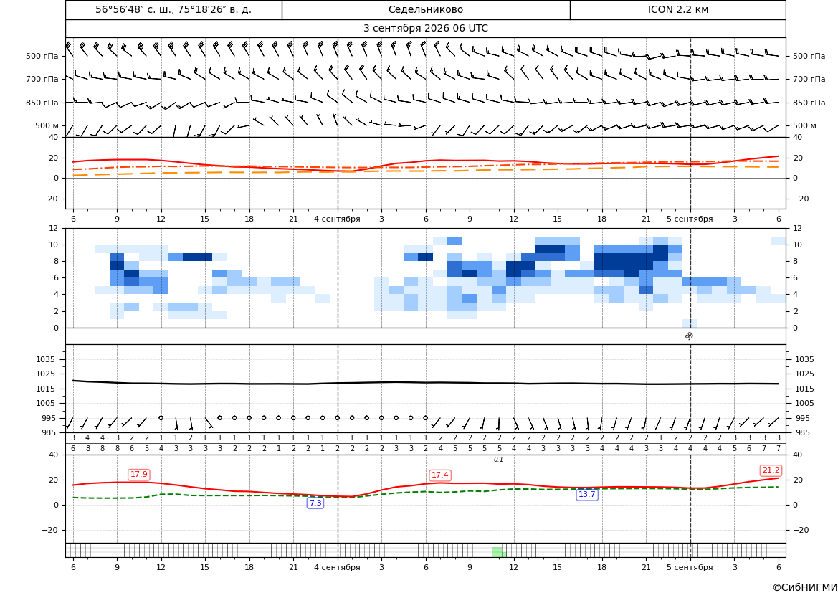Click the green precipitation bar on the bottom timeline
This screenshot has height=593, width=838.
499,552
